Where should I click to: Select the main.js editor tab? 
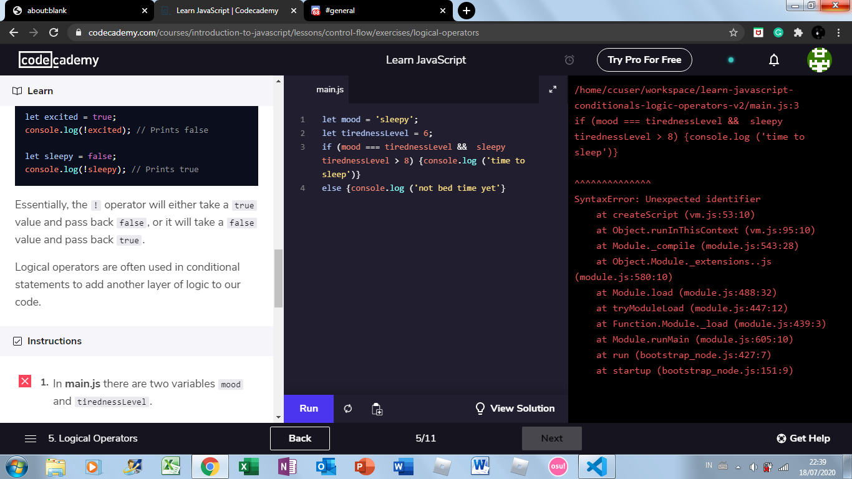point(330,90)
